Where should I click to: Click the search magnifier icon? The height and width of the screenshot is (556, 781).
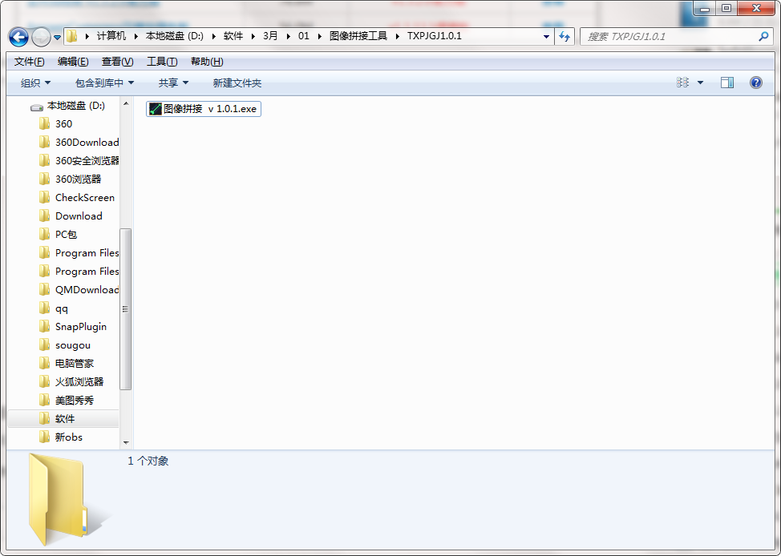pyautogui.click(x=763, y=36)
